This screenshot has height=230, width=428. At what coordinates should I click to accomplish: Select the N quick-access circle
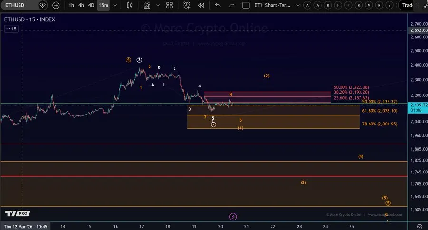pos(379,5)
